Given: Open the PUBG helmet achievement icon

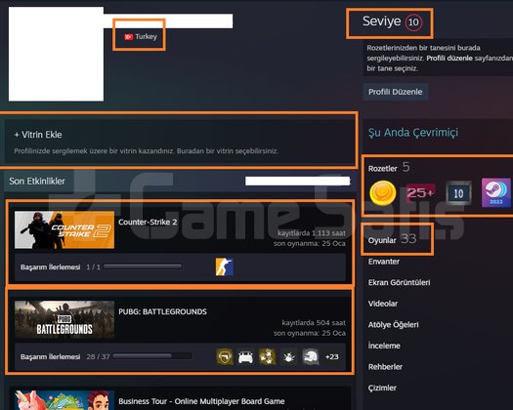Looking at the screenshot, I should (310, 356).
